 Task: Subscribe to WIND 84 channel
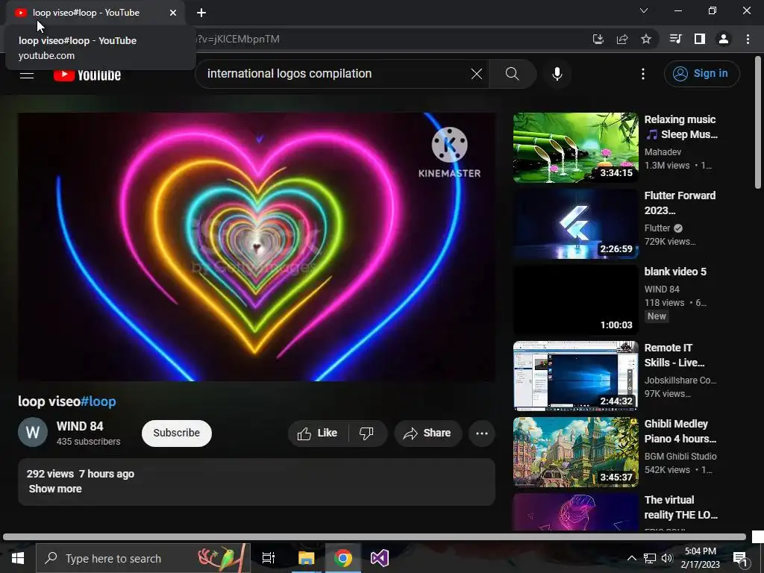[176, 433]
